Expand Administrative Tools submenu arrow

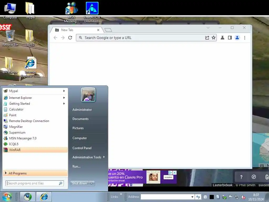point(104,157)
